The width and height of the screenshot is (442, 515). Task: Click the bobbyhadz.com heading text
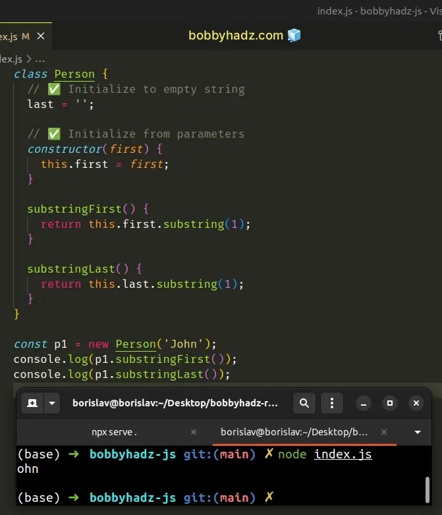(x=236, y=36)
